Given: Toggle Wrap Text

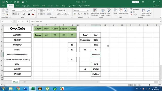Looking at the screenshot, I should pyautogui.click(x=61, y=10).
